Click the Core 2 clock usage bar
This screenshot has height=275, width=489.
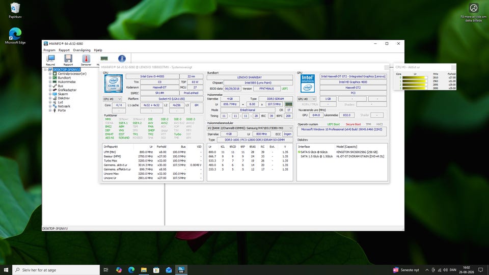click(415, 85)
